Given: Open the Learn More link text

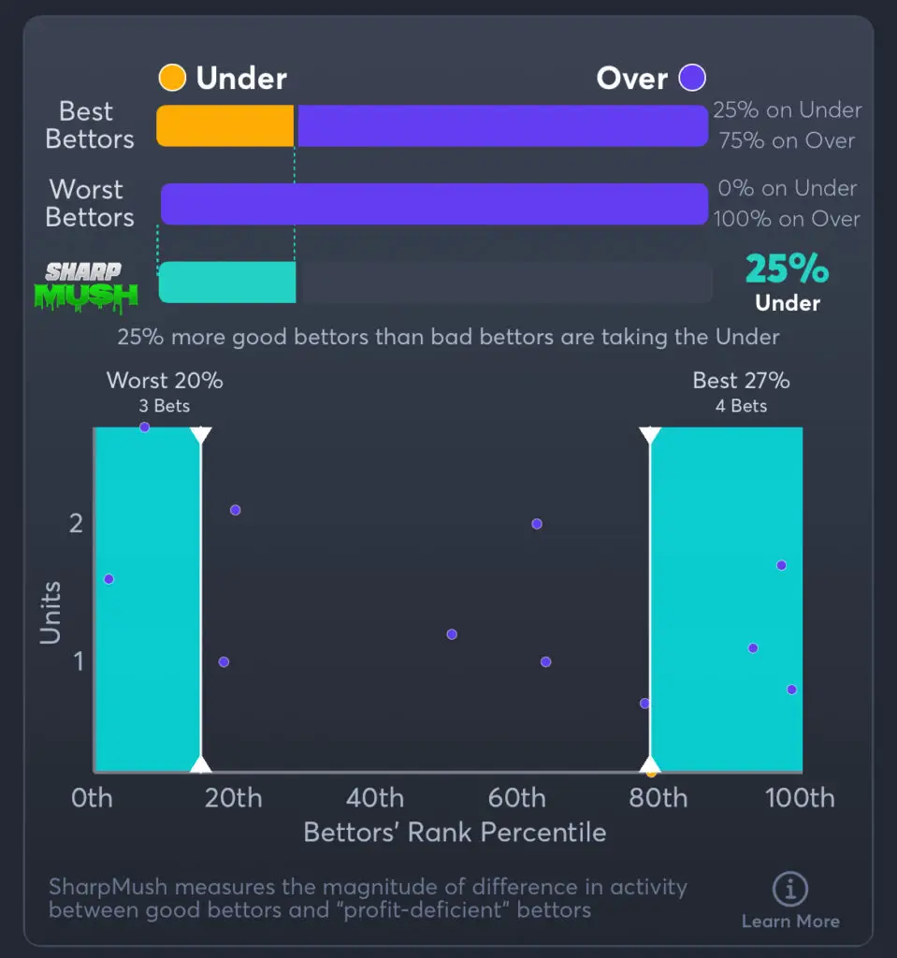Looking at the screenshot, I should (790, 922).
